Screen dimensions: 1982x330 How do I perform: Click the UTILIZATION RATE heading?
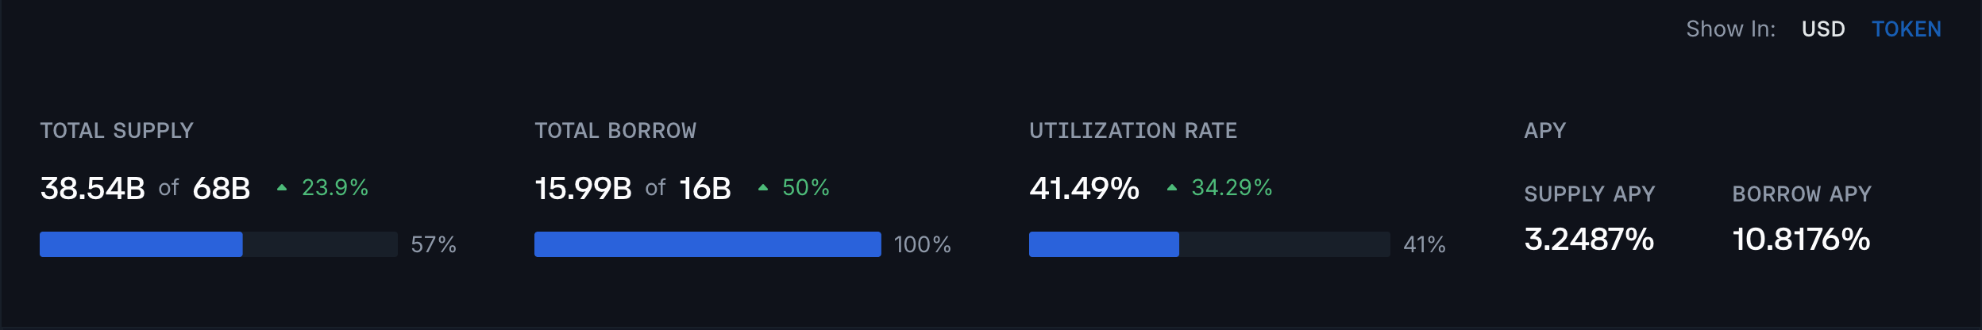[1133, 131]
